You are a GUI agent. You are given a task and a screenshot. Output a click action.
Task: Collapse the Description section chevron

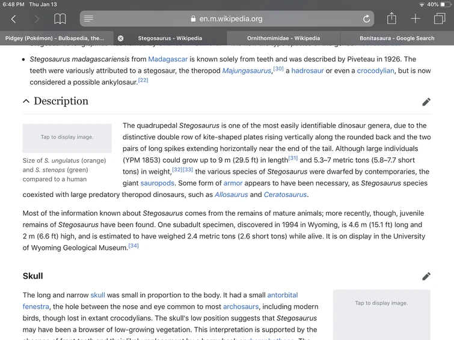(x=26, y=101)
